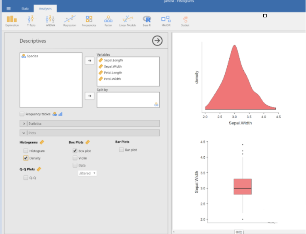Click the Linear Models icon
The width and height of the screenshot is (306, 234).
pos(127,20)
